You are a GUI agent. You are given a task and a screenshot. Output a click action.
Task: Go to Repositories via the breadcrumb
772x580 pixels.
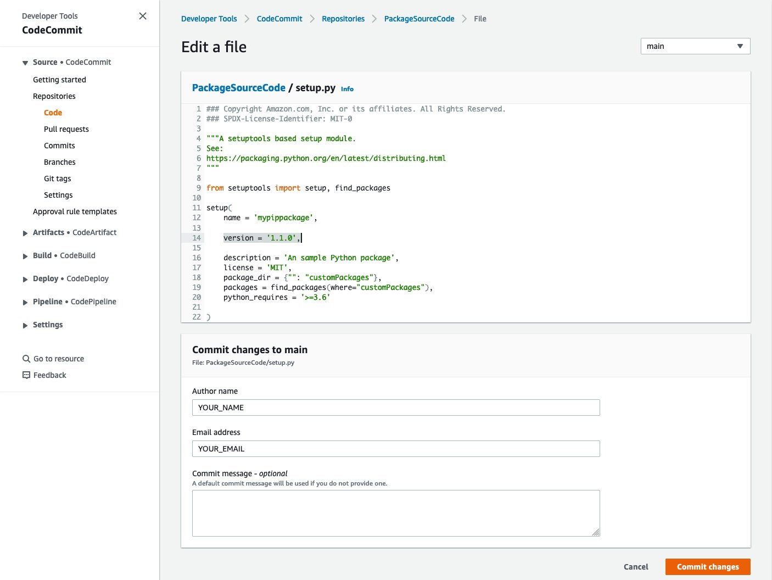coord(343,18)
